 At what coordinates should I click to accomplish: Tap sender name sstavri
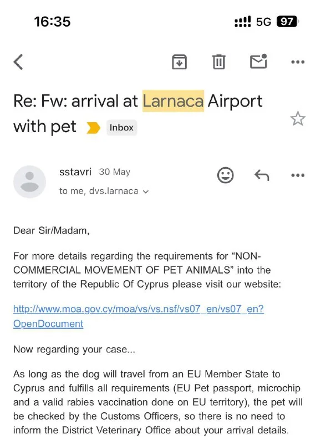pyautogui.click(x=75, y=171)
